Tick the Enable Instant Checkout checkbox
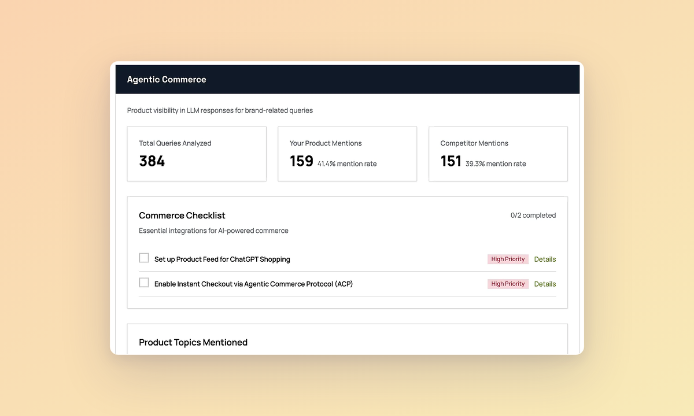This screenshot has height=416, width=694. [x=144, y=283]
